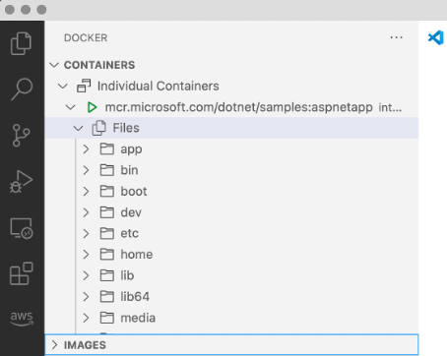Click the bin folder icon

[107, 170]
